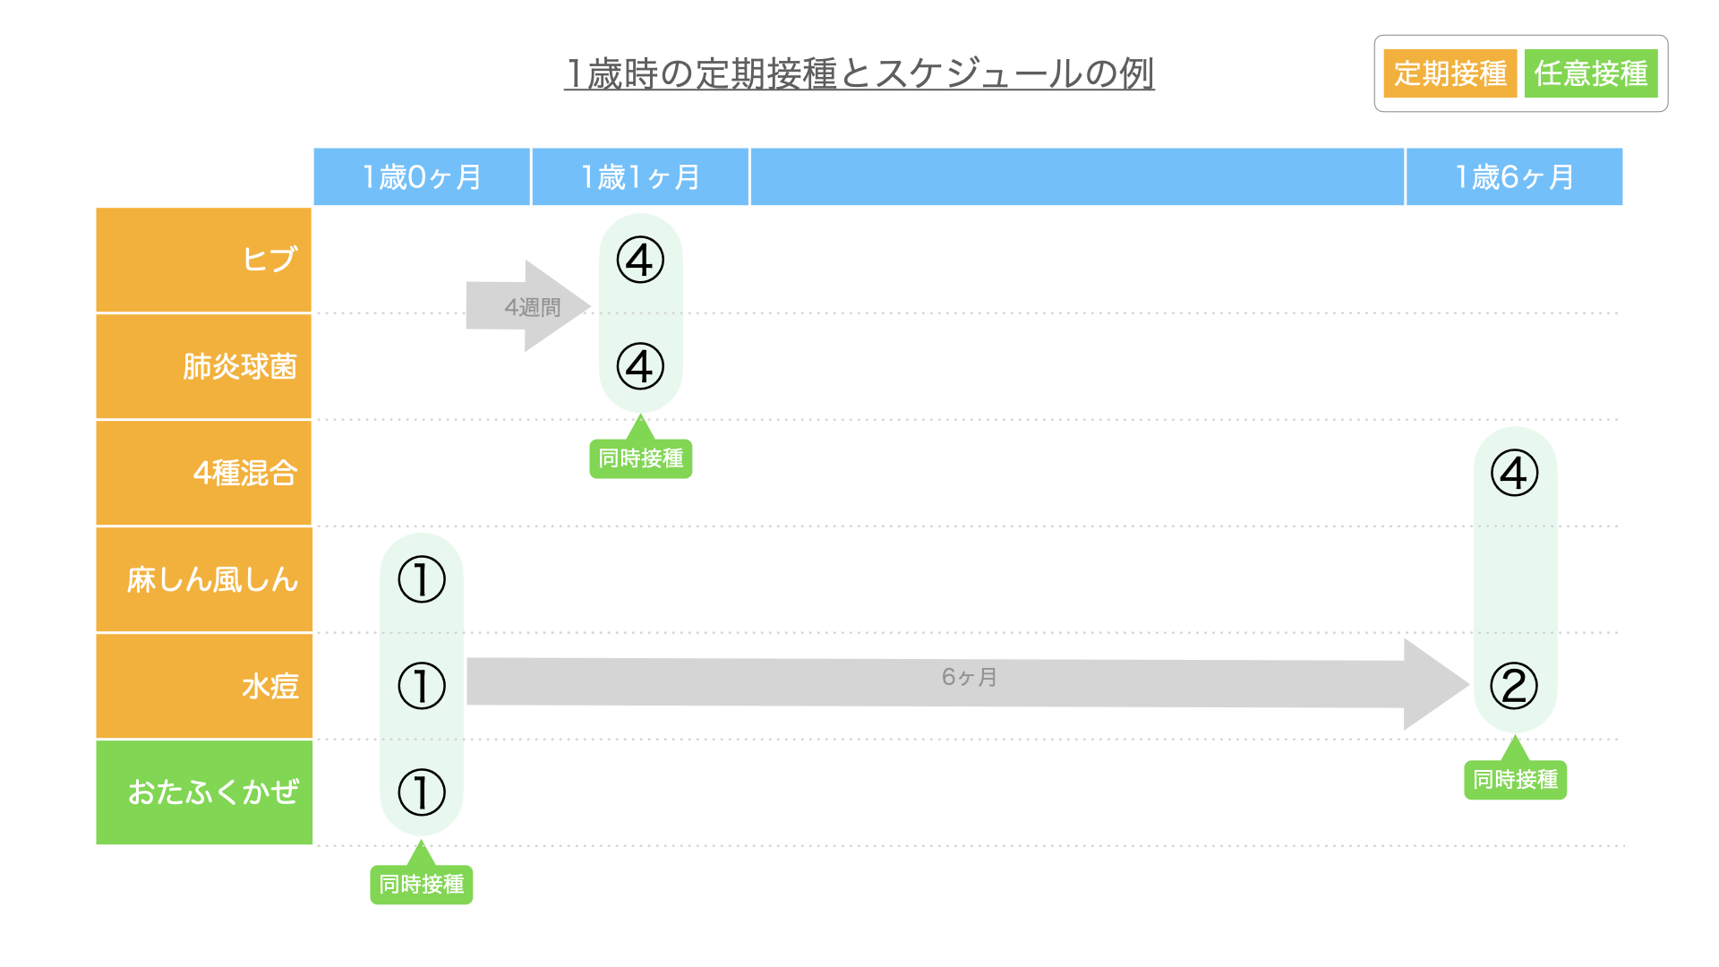1719x967 pixels.
Task: Click the circled 4 in the 4種混合 row
Action: pos(1515,473)
